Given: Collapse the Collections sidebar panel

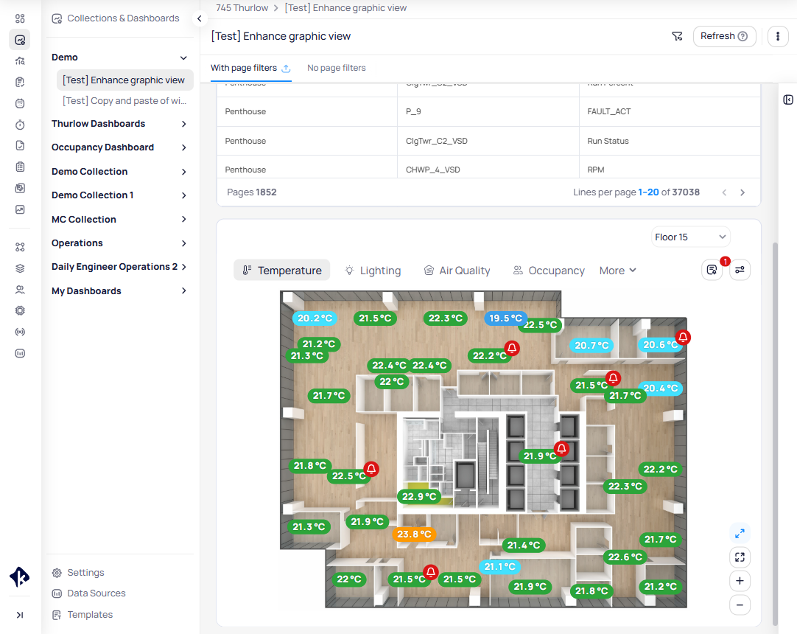Looking at the screenshot, I should [x=199, y=18].
